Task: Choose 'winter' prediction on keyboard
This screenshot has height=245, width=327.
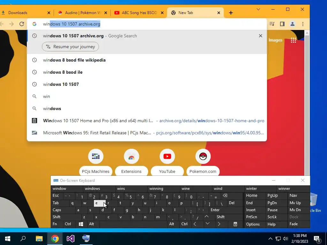Action: 260,189
